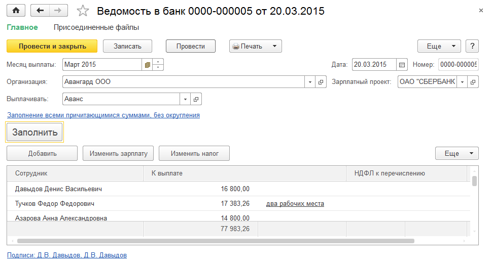Click the home icon button
The width and height of the screenshot is (492, 265).
[x=16, y=11]
